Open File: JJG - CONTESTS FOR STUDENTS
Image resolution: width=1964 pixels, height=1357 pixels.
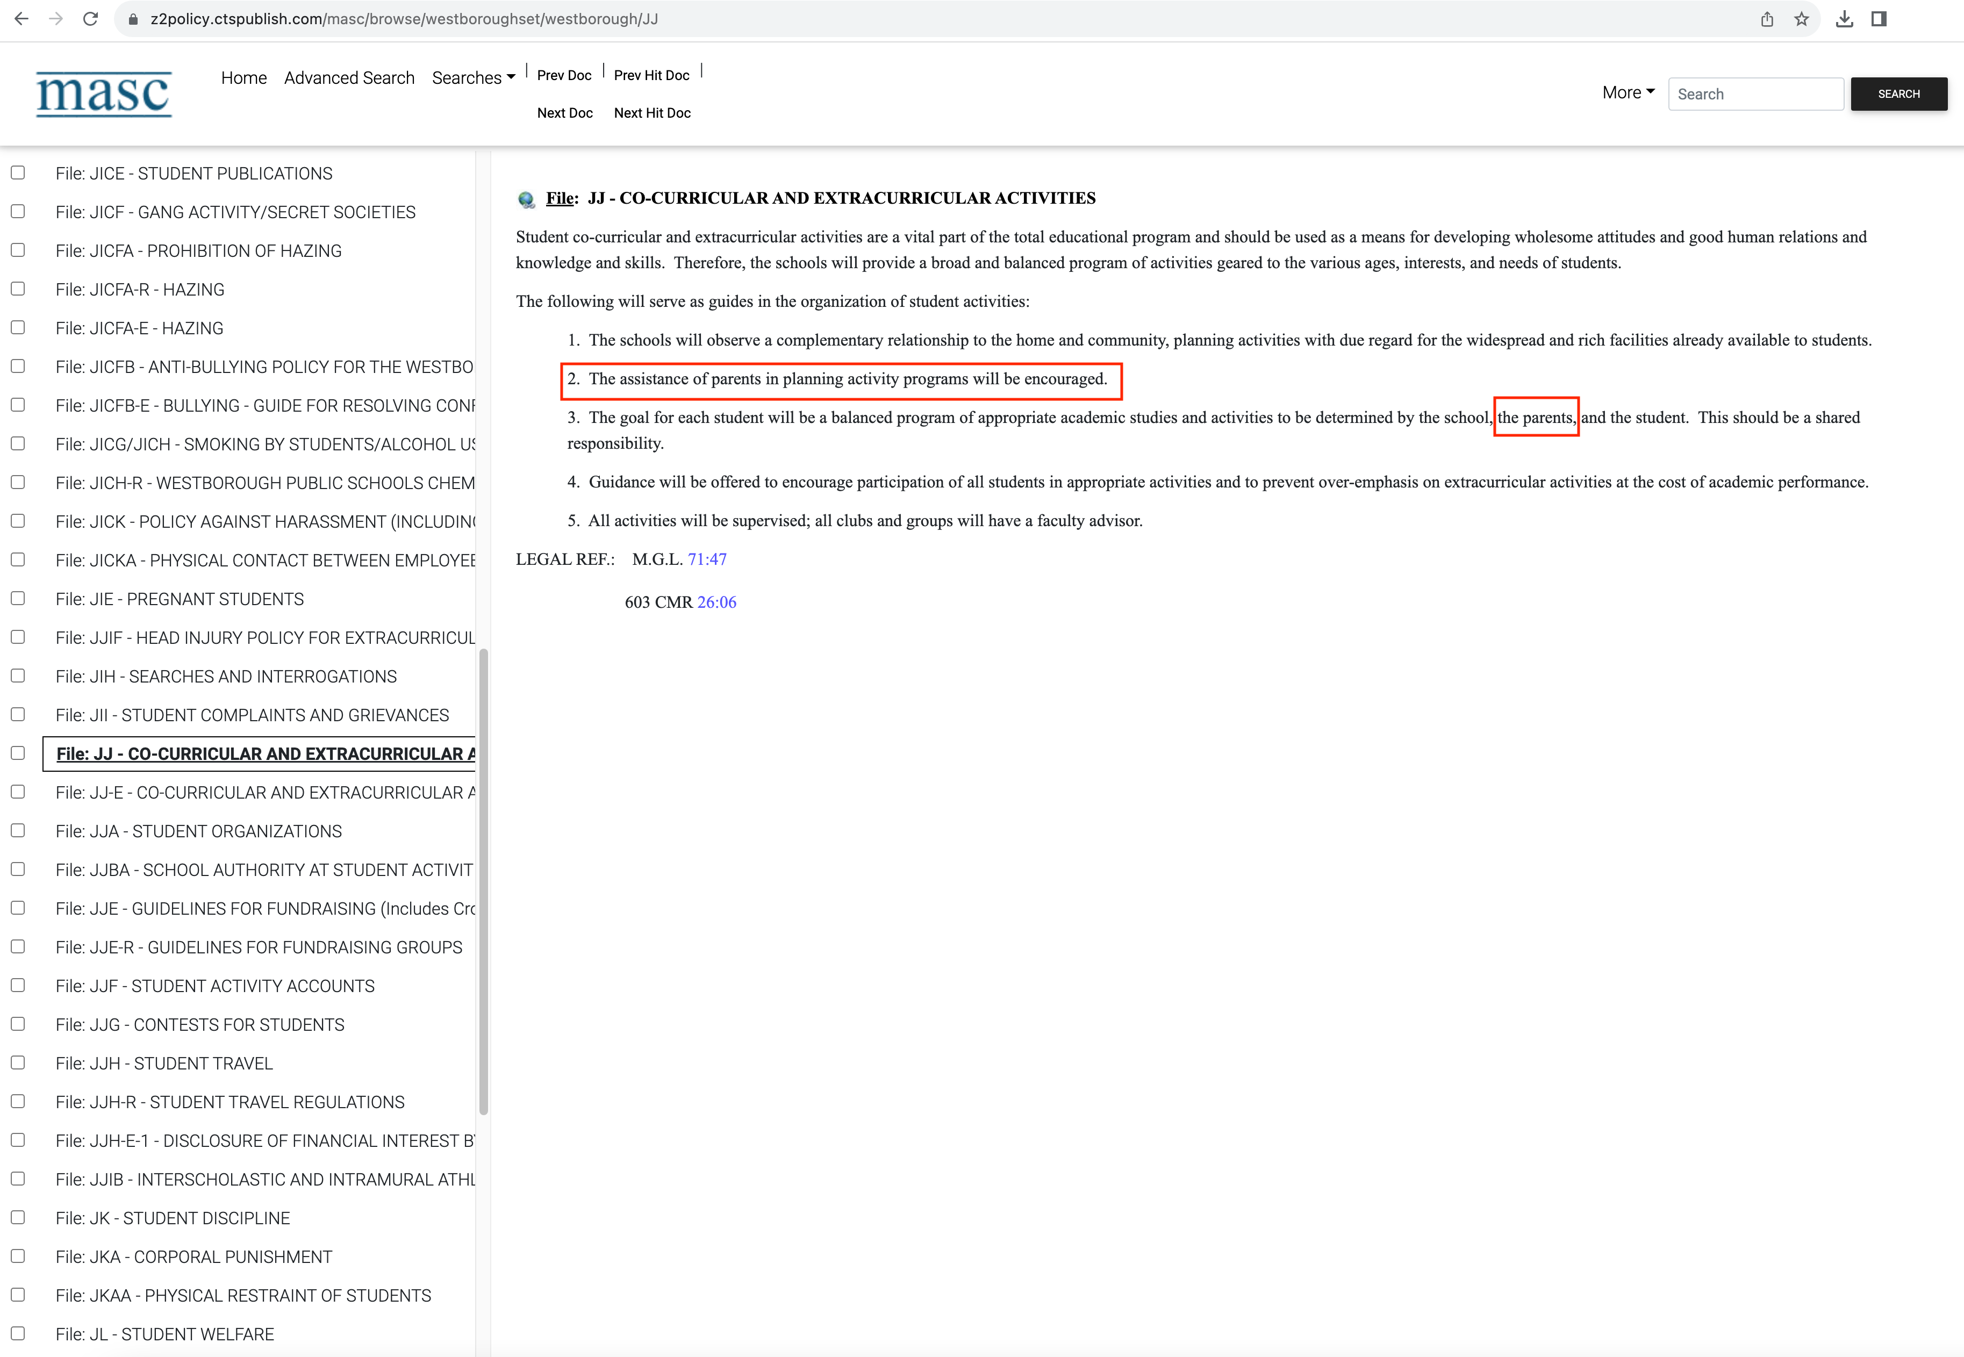[x=200, y=1024]
